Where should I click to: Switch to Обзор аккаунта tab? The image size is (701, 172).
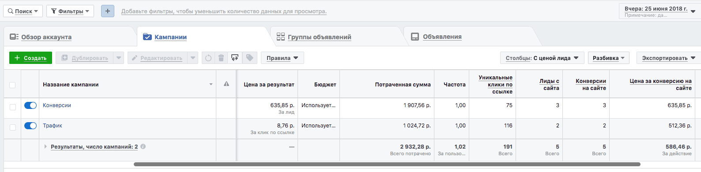pyautogui.click(x=46, y=37)
